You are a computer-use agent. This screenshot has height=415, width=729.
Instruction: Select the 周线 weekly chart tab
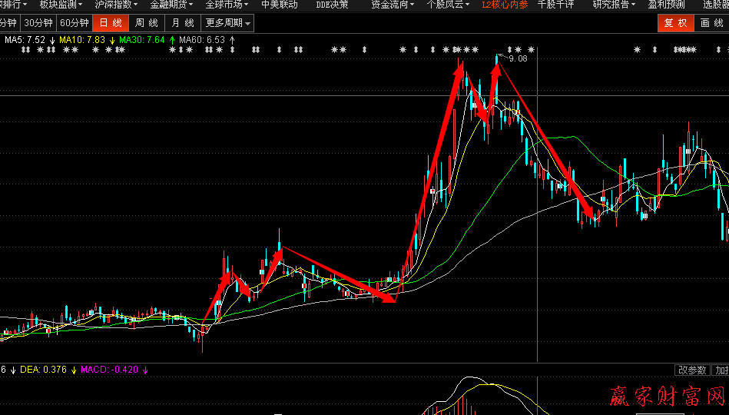(x=146, y=23)
